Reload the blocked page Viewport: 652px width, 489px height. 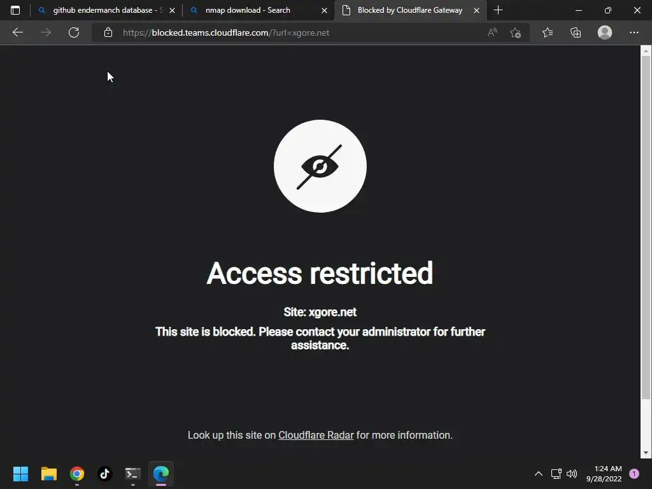[x=74, y=32]
